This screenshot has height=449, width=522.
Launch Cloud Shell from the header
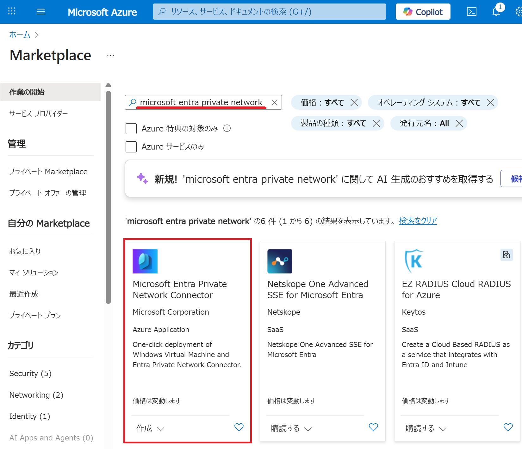(471, 12)
